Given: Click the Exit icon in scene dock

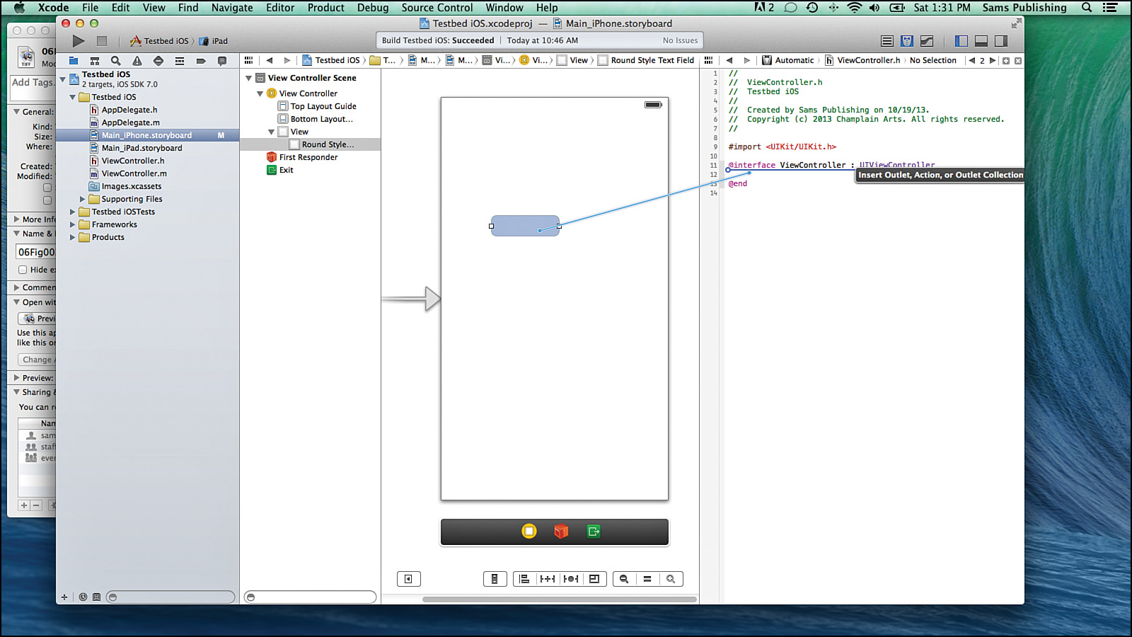Looking at the screenshot, I should pyautogui.click(x=594, y=532).
